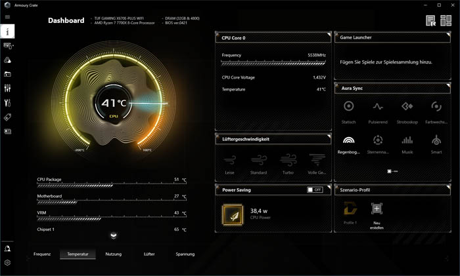Click the Dashboard title heading
This screenshot has height=276, width=460.
[66, 20]
